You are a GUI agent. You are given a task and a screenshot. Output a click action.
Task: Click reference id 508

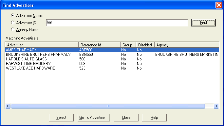(x=82, y=64)
